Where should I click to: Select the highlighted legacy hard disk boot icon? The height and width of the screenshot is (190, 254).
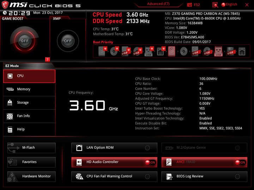171,51
